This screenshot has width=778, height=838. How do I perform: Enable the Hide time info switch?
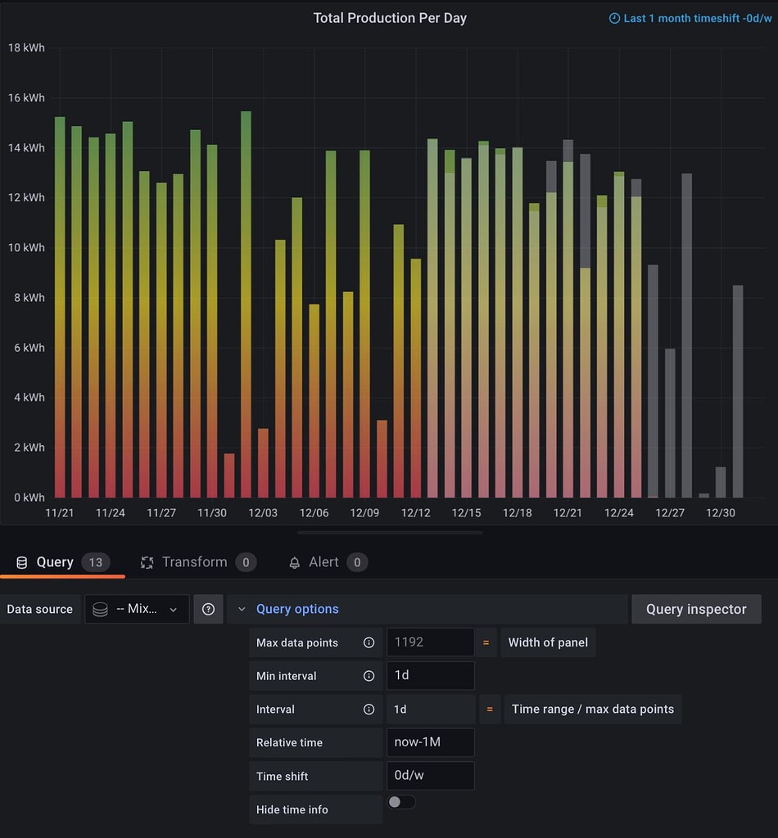(x=400, y=802)
